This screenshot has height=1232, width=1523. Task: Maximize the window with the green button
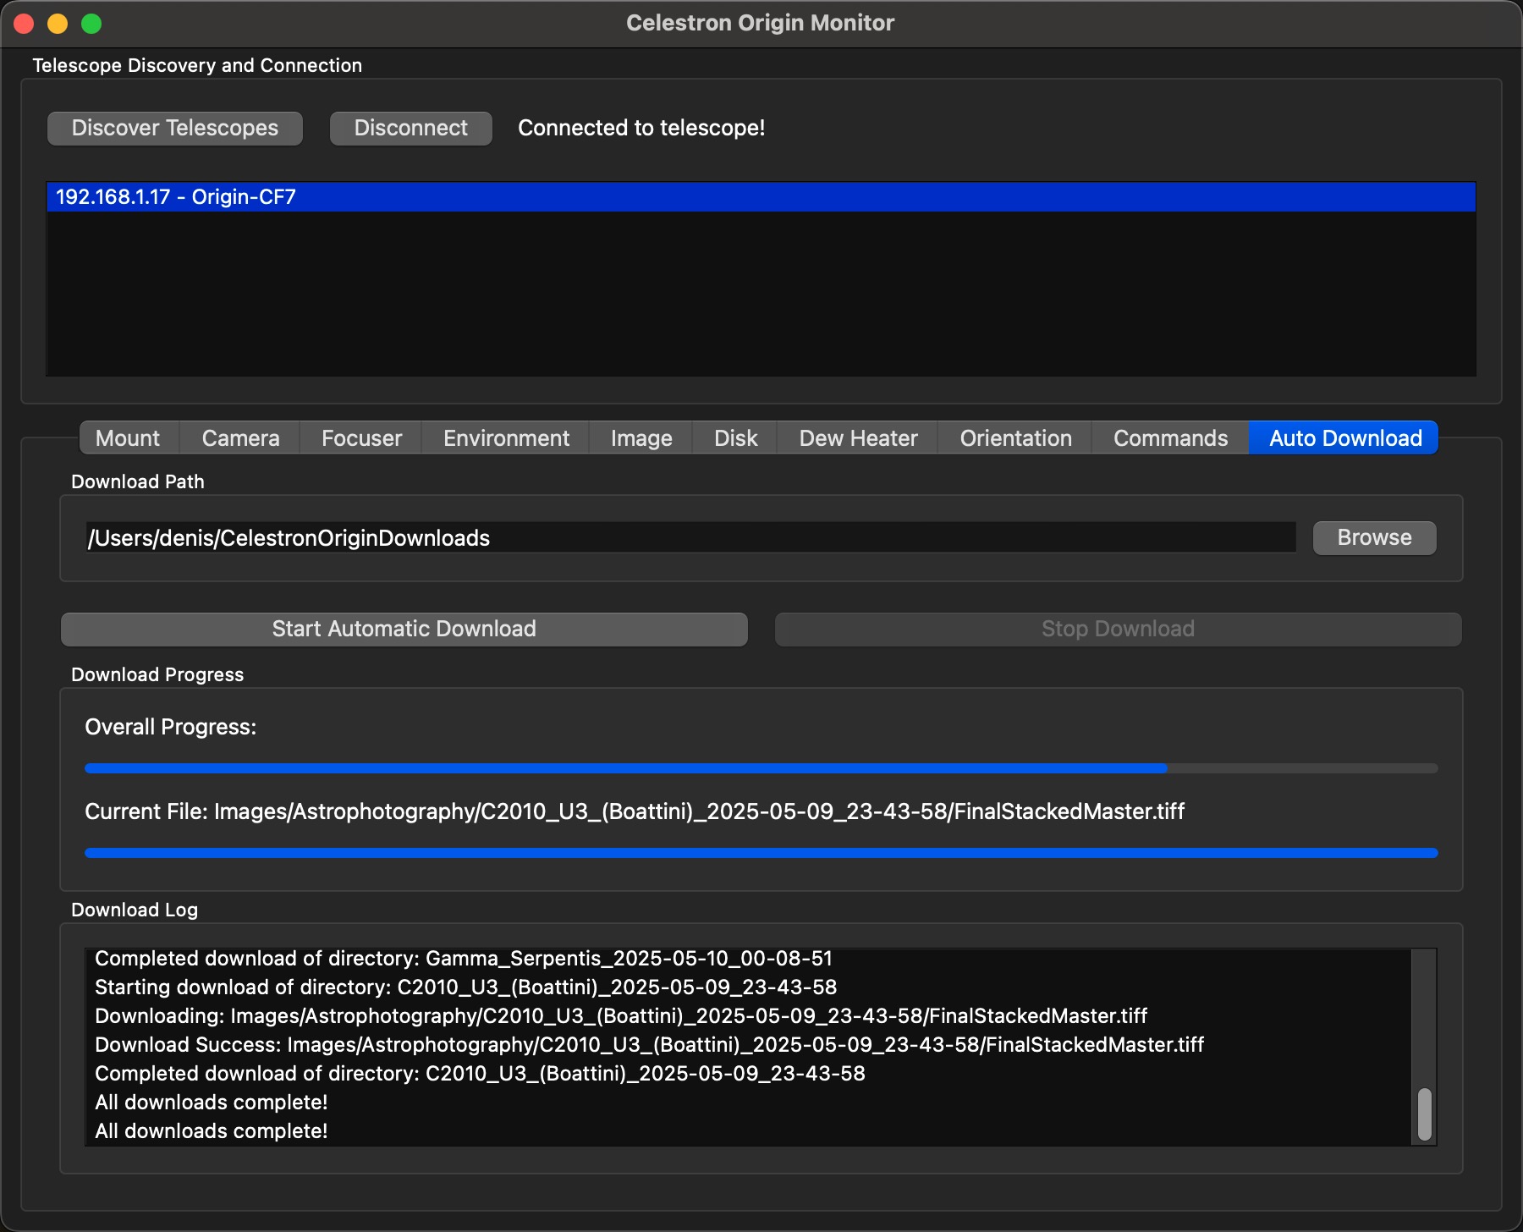coord(91,24)
